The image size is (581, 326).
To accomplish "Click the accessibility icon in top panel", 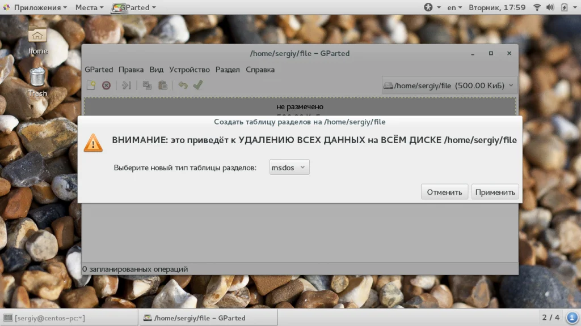I will point(428,7).
